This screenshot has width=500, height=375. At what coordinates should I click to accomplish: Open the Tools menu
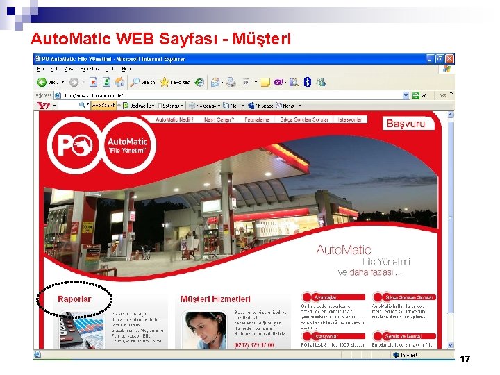pos(110,69)
